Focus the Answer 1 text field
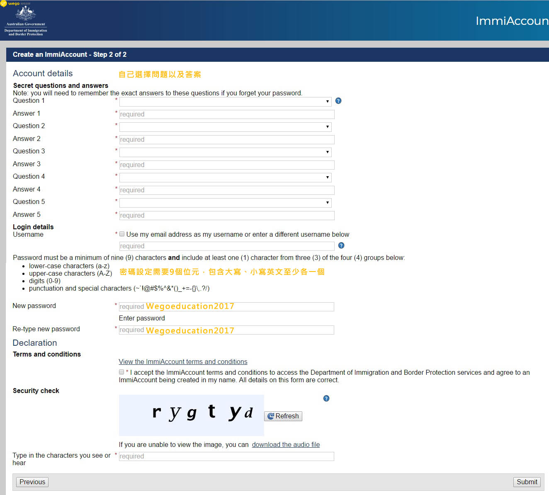The width and height of the screenshot is (549, 495). tap(227, 114)
